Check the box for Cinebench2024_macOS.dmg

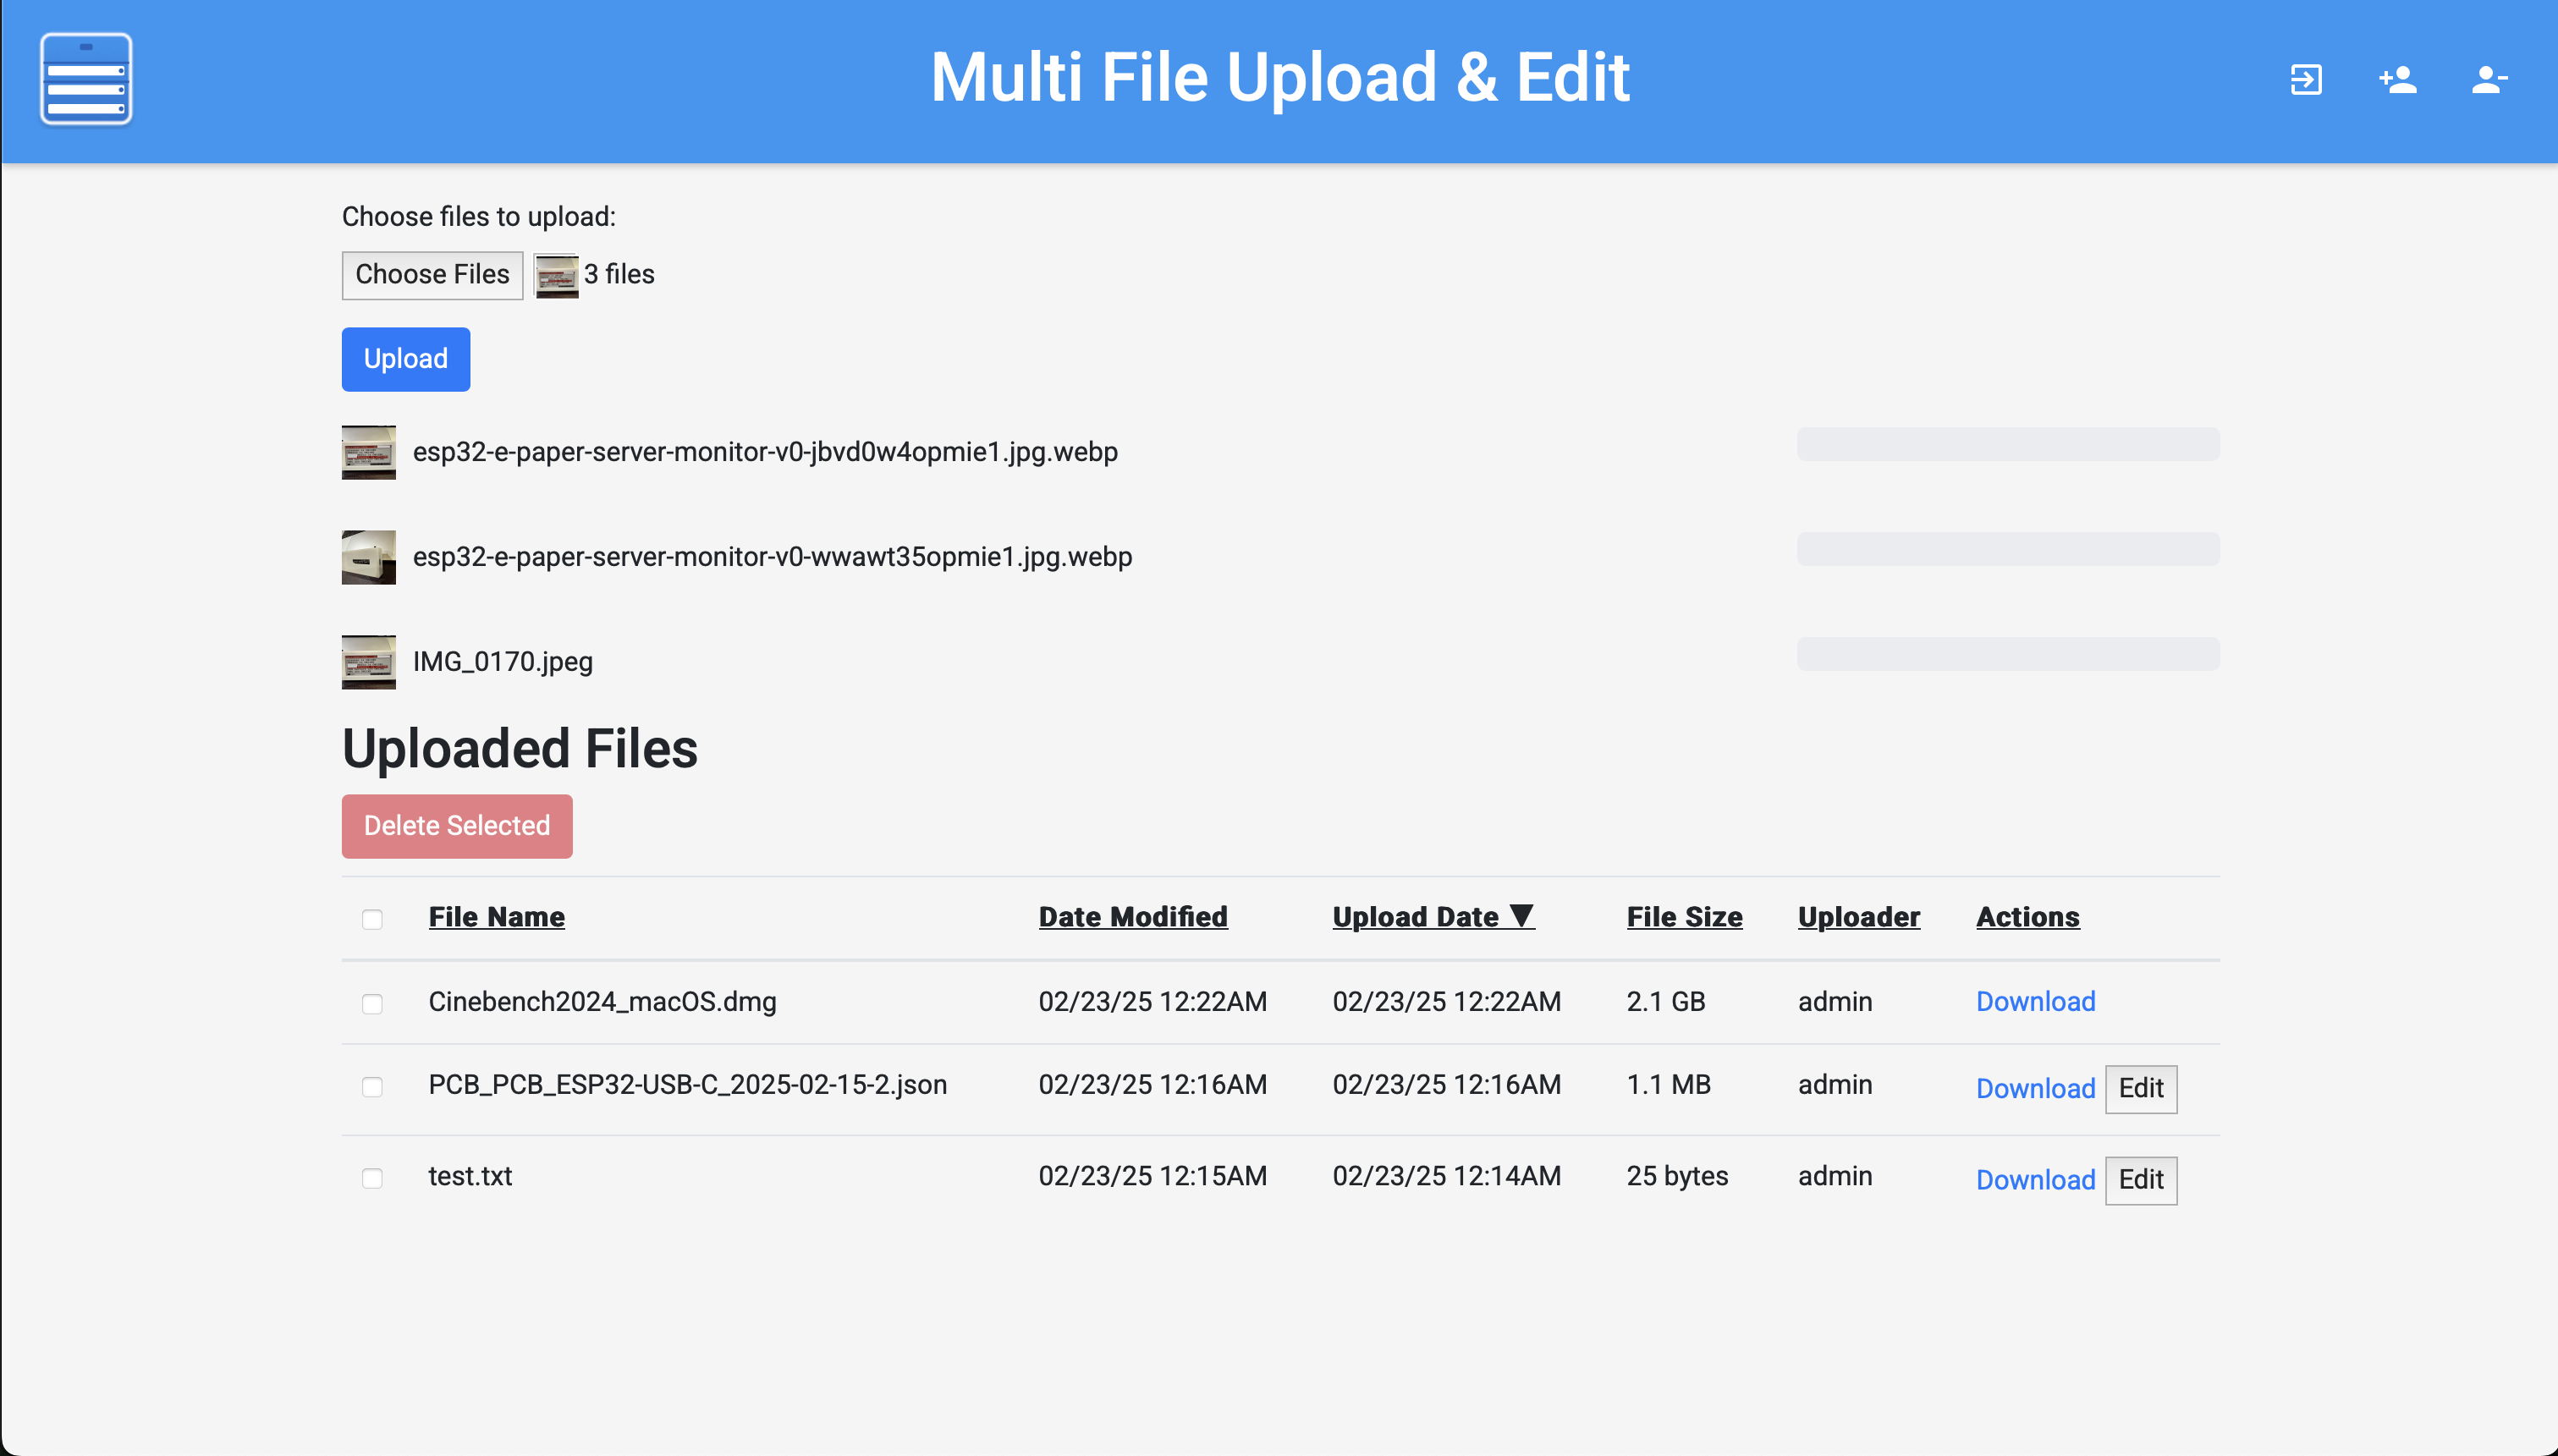(x=372, y=1003)
